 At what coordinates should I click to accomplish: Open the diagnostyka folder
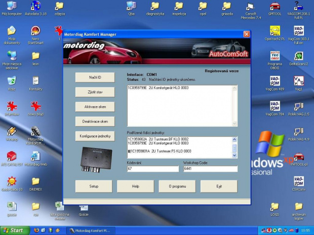click(x=155, y=9)
